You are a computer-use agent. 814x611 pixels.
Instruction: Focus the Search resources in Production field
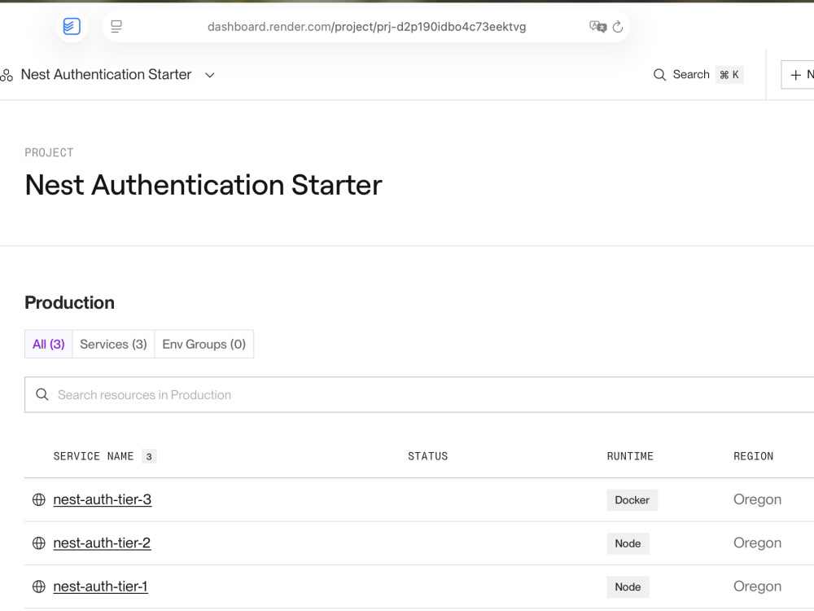coord(419,395)
